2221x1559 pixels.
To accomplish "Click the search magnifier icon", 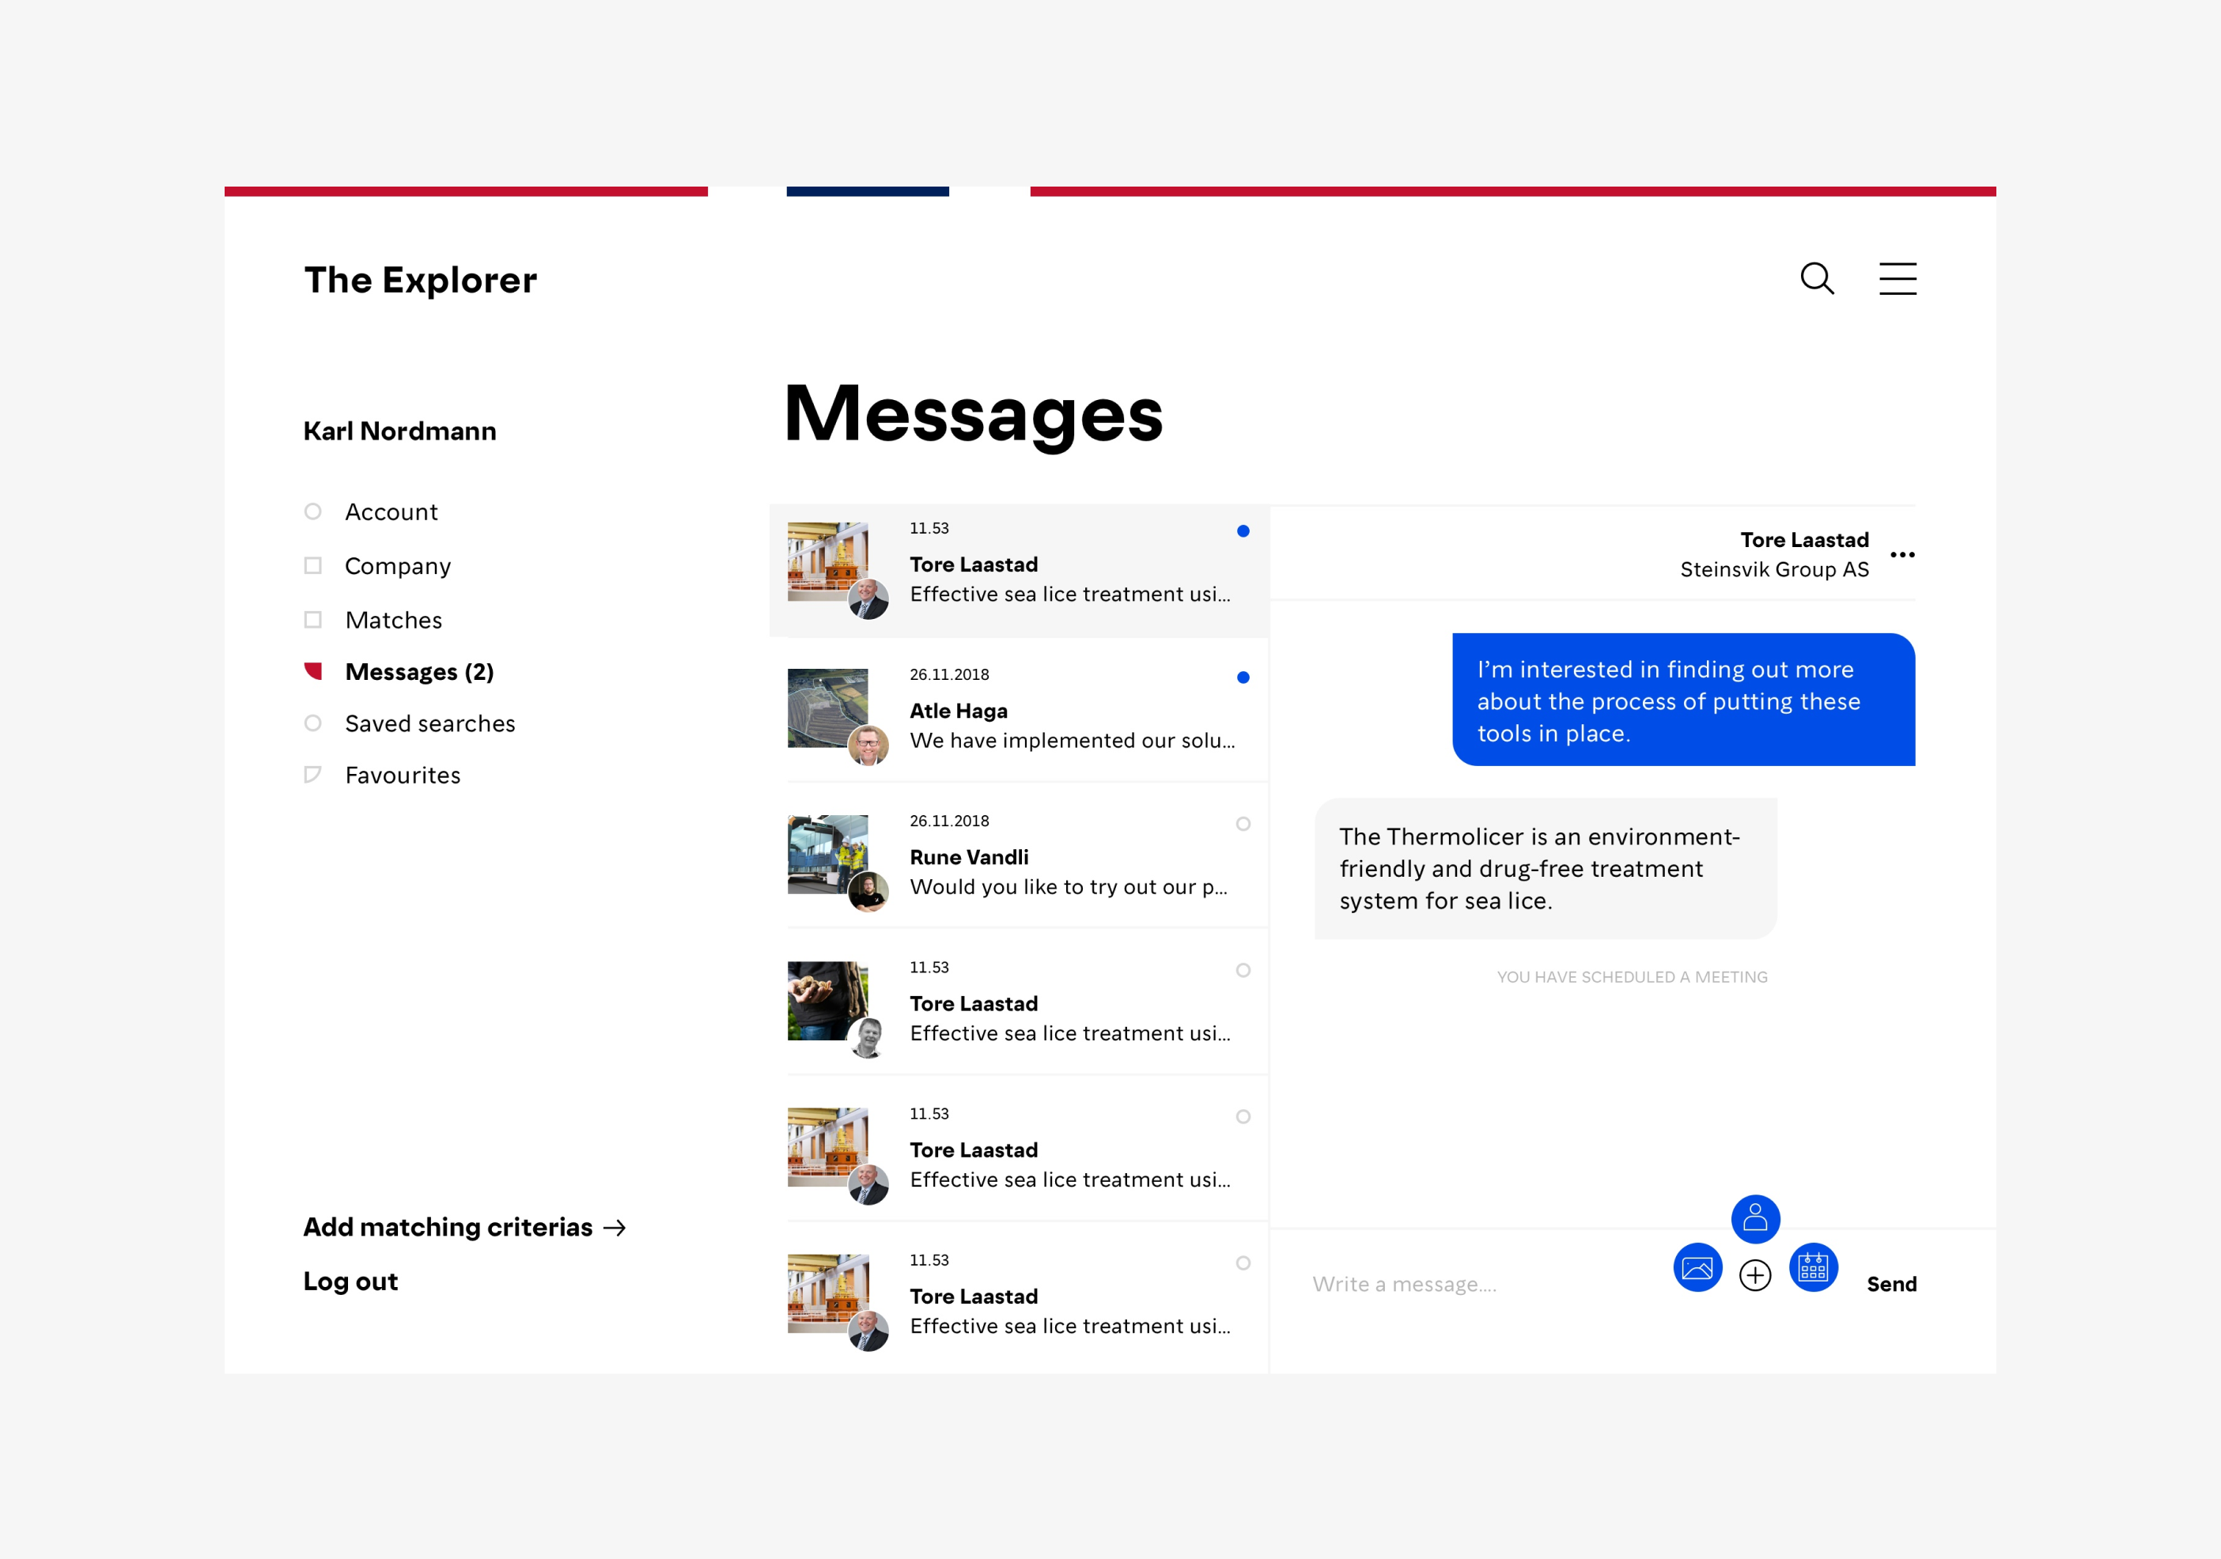I will (x=1817, y=278).
